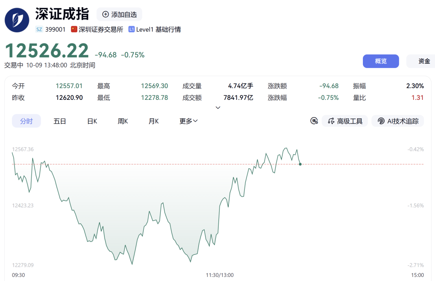Click the 09:30 time axis label
The width and height of the screenshot is (435, 281).
click(18, 275)
